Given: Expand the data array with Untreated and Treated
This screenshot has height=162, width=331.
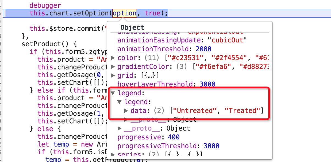Looking at the screenshot, I should [x=126, y=110].
